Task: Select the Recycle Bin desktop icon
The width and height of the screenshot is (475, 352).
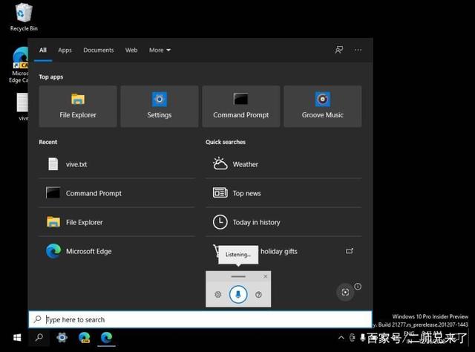Action: coord(24,17)
